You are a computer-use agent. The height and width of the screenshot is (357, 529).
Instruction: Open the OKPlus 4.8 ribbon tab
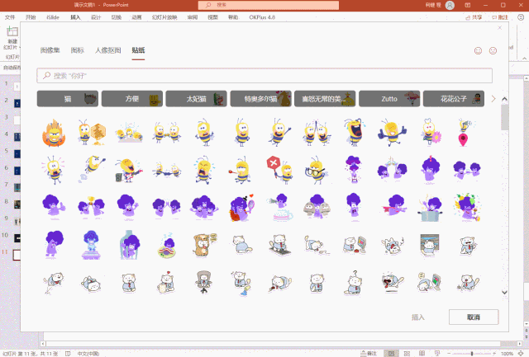pos(262,17)
